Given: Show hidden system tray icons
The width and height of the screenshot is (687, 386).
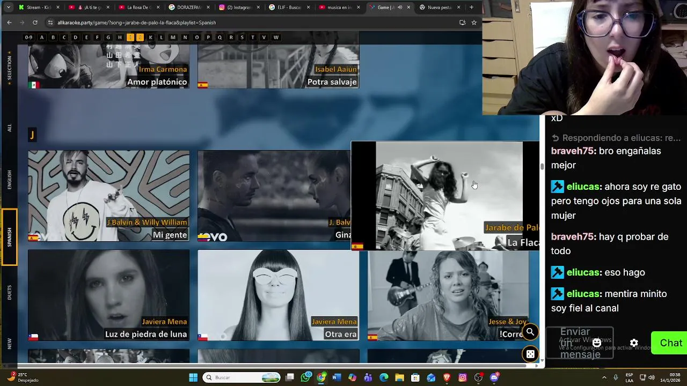Looking at the screenshot, I should point(605,377).
